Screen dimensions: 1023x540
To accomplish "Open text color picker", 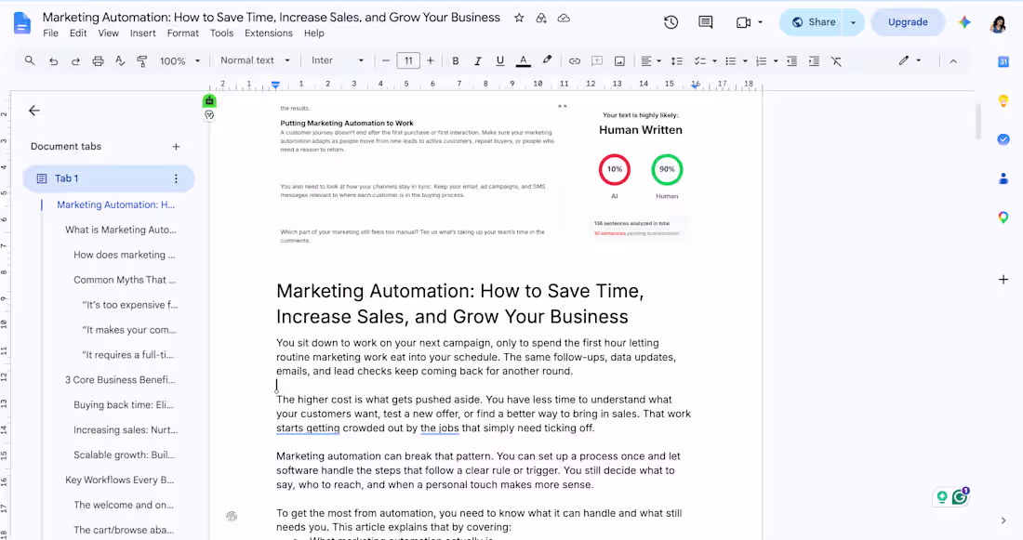I will (x=524, y=60).
